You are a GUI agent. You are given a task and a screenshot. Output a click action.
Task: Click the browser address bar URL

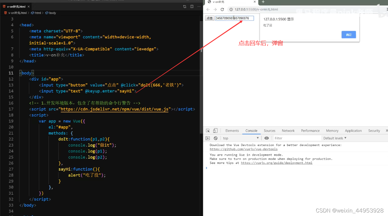[256, 9]
